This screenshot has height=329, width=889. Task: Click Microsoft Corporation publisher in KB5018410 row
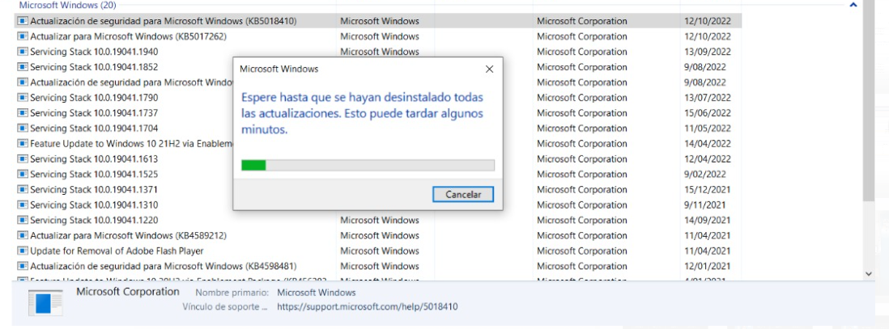581,21
